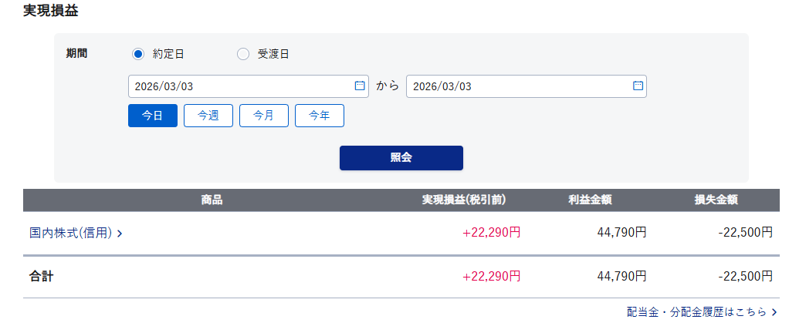Focus the end date input field
Image resolution: width=789 pixels, height=333 pixels.
(517, 86)
